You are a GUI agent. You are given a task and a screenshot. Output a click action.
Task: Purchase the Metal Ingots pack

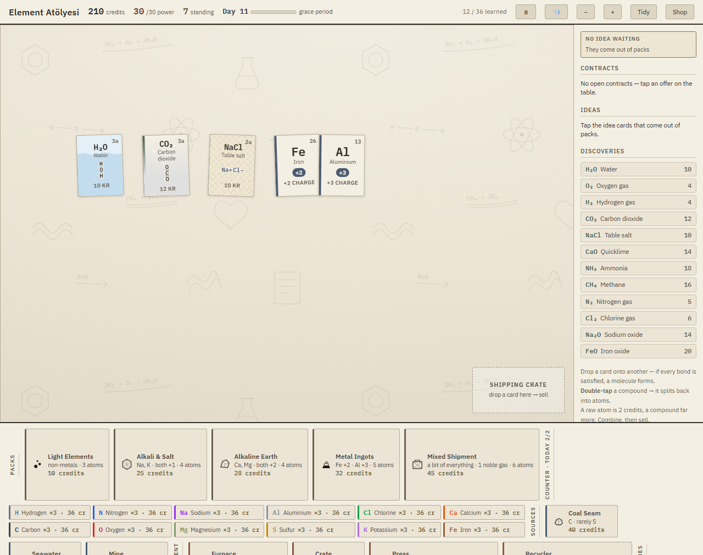coord(356,464)
